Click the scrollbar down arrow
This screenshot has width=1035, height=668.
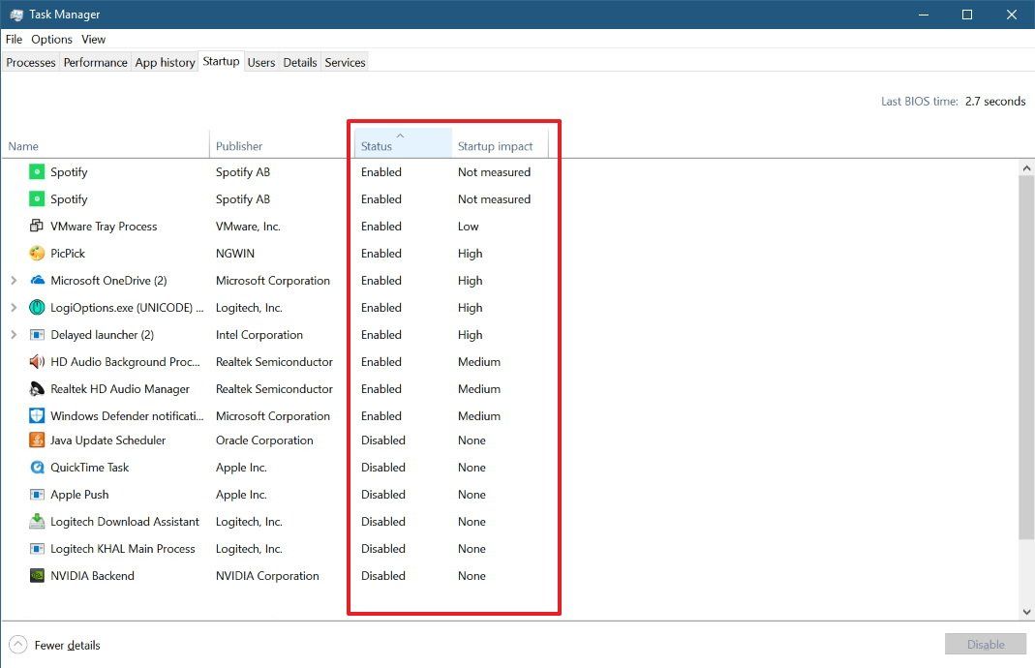(1026, 611)
